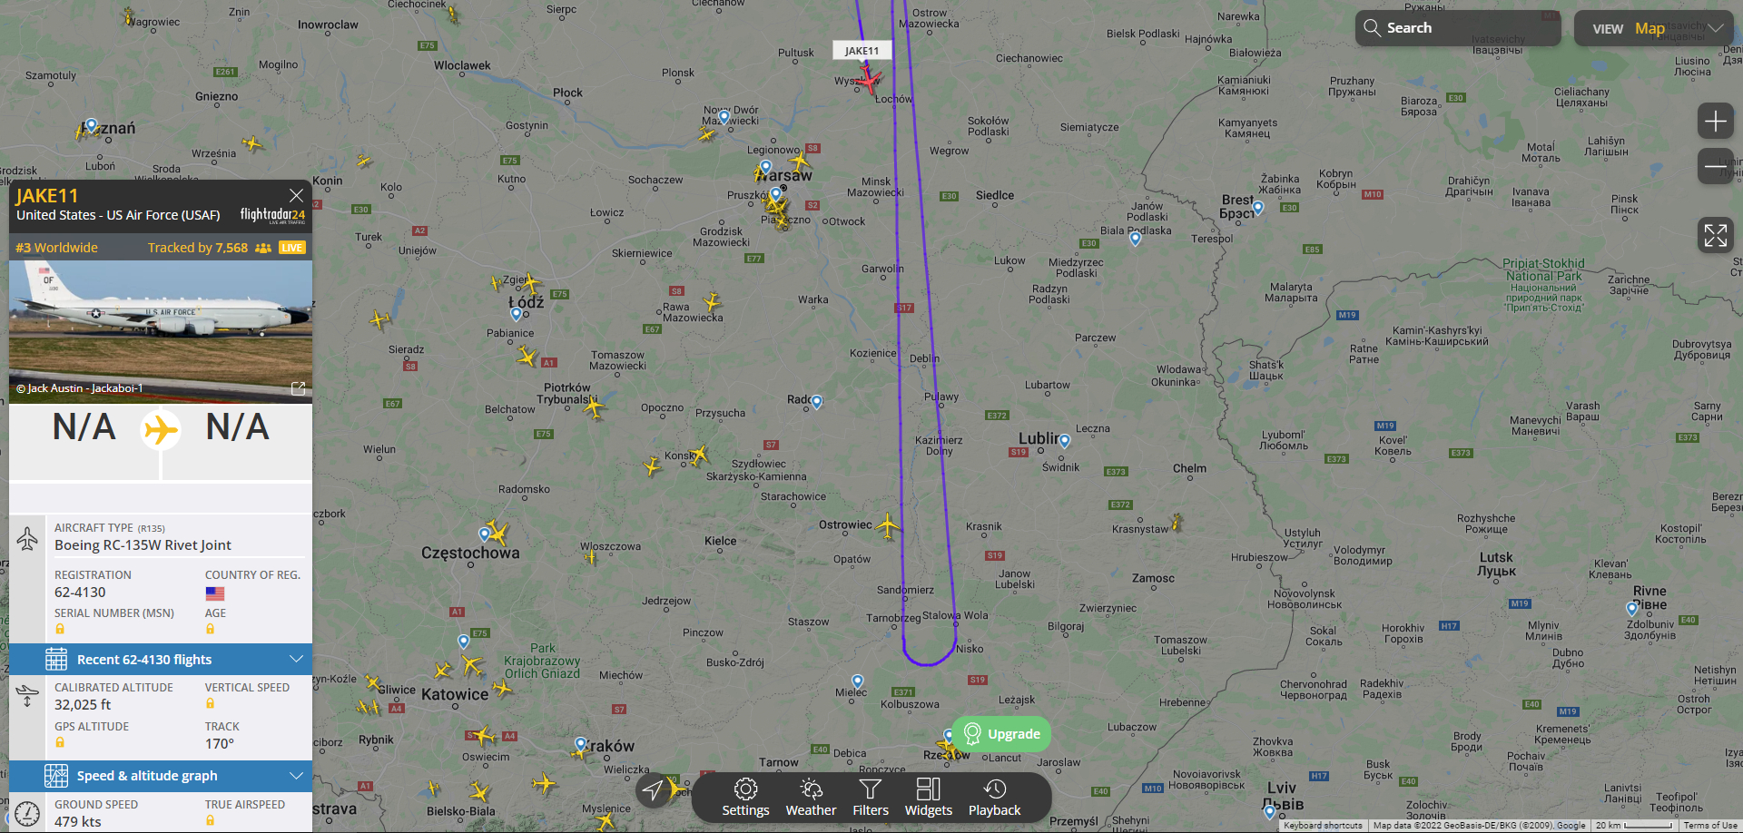The height and width of the screenshot is (833, 1743).
Task: Zoom in with the plus button
Action: 1715,121
